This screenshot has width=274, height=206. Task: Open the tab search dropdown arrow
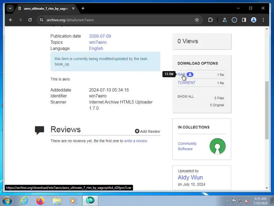pyautogui.click(x=10, y=8)
